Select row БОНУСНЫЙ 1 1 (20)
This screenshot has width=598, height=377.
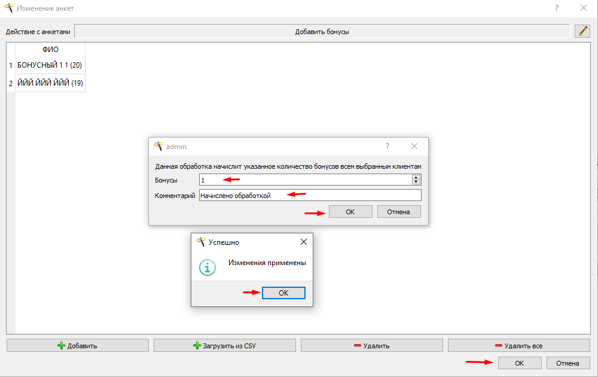pyautogui.click(x=50, y=65)
